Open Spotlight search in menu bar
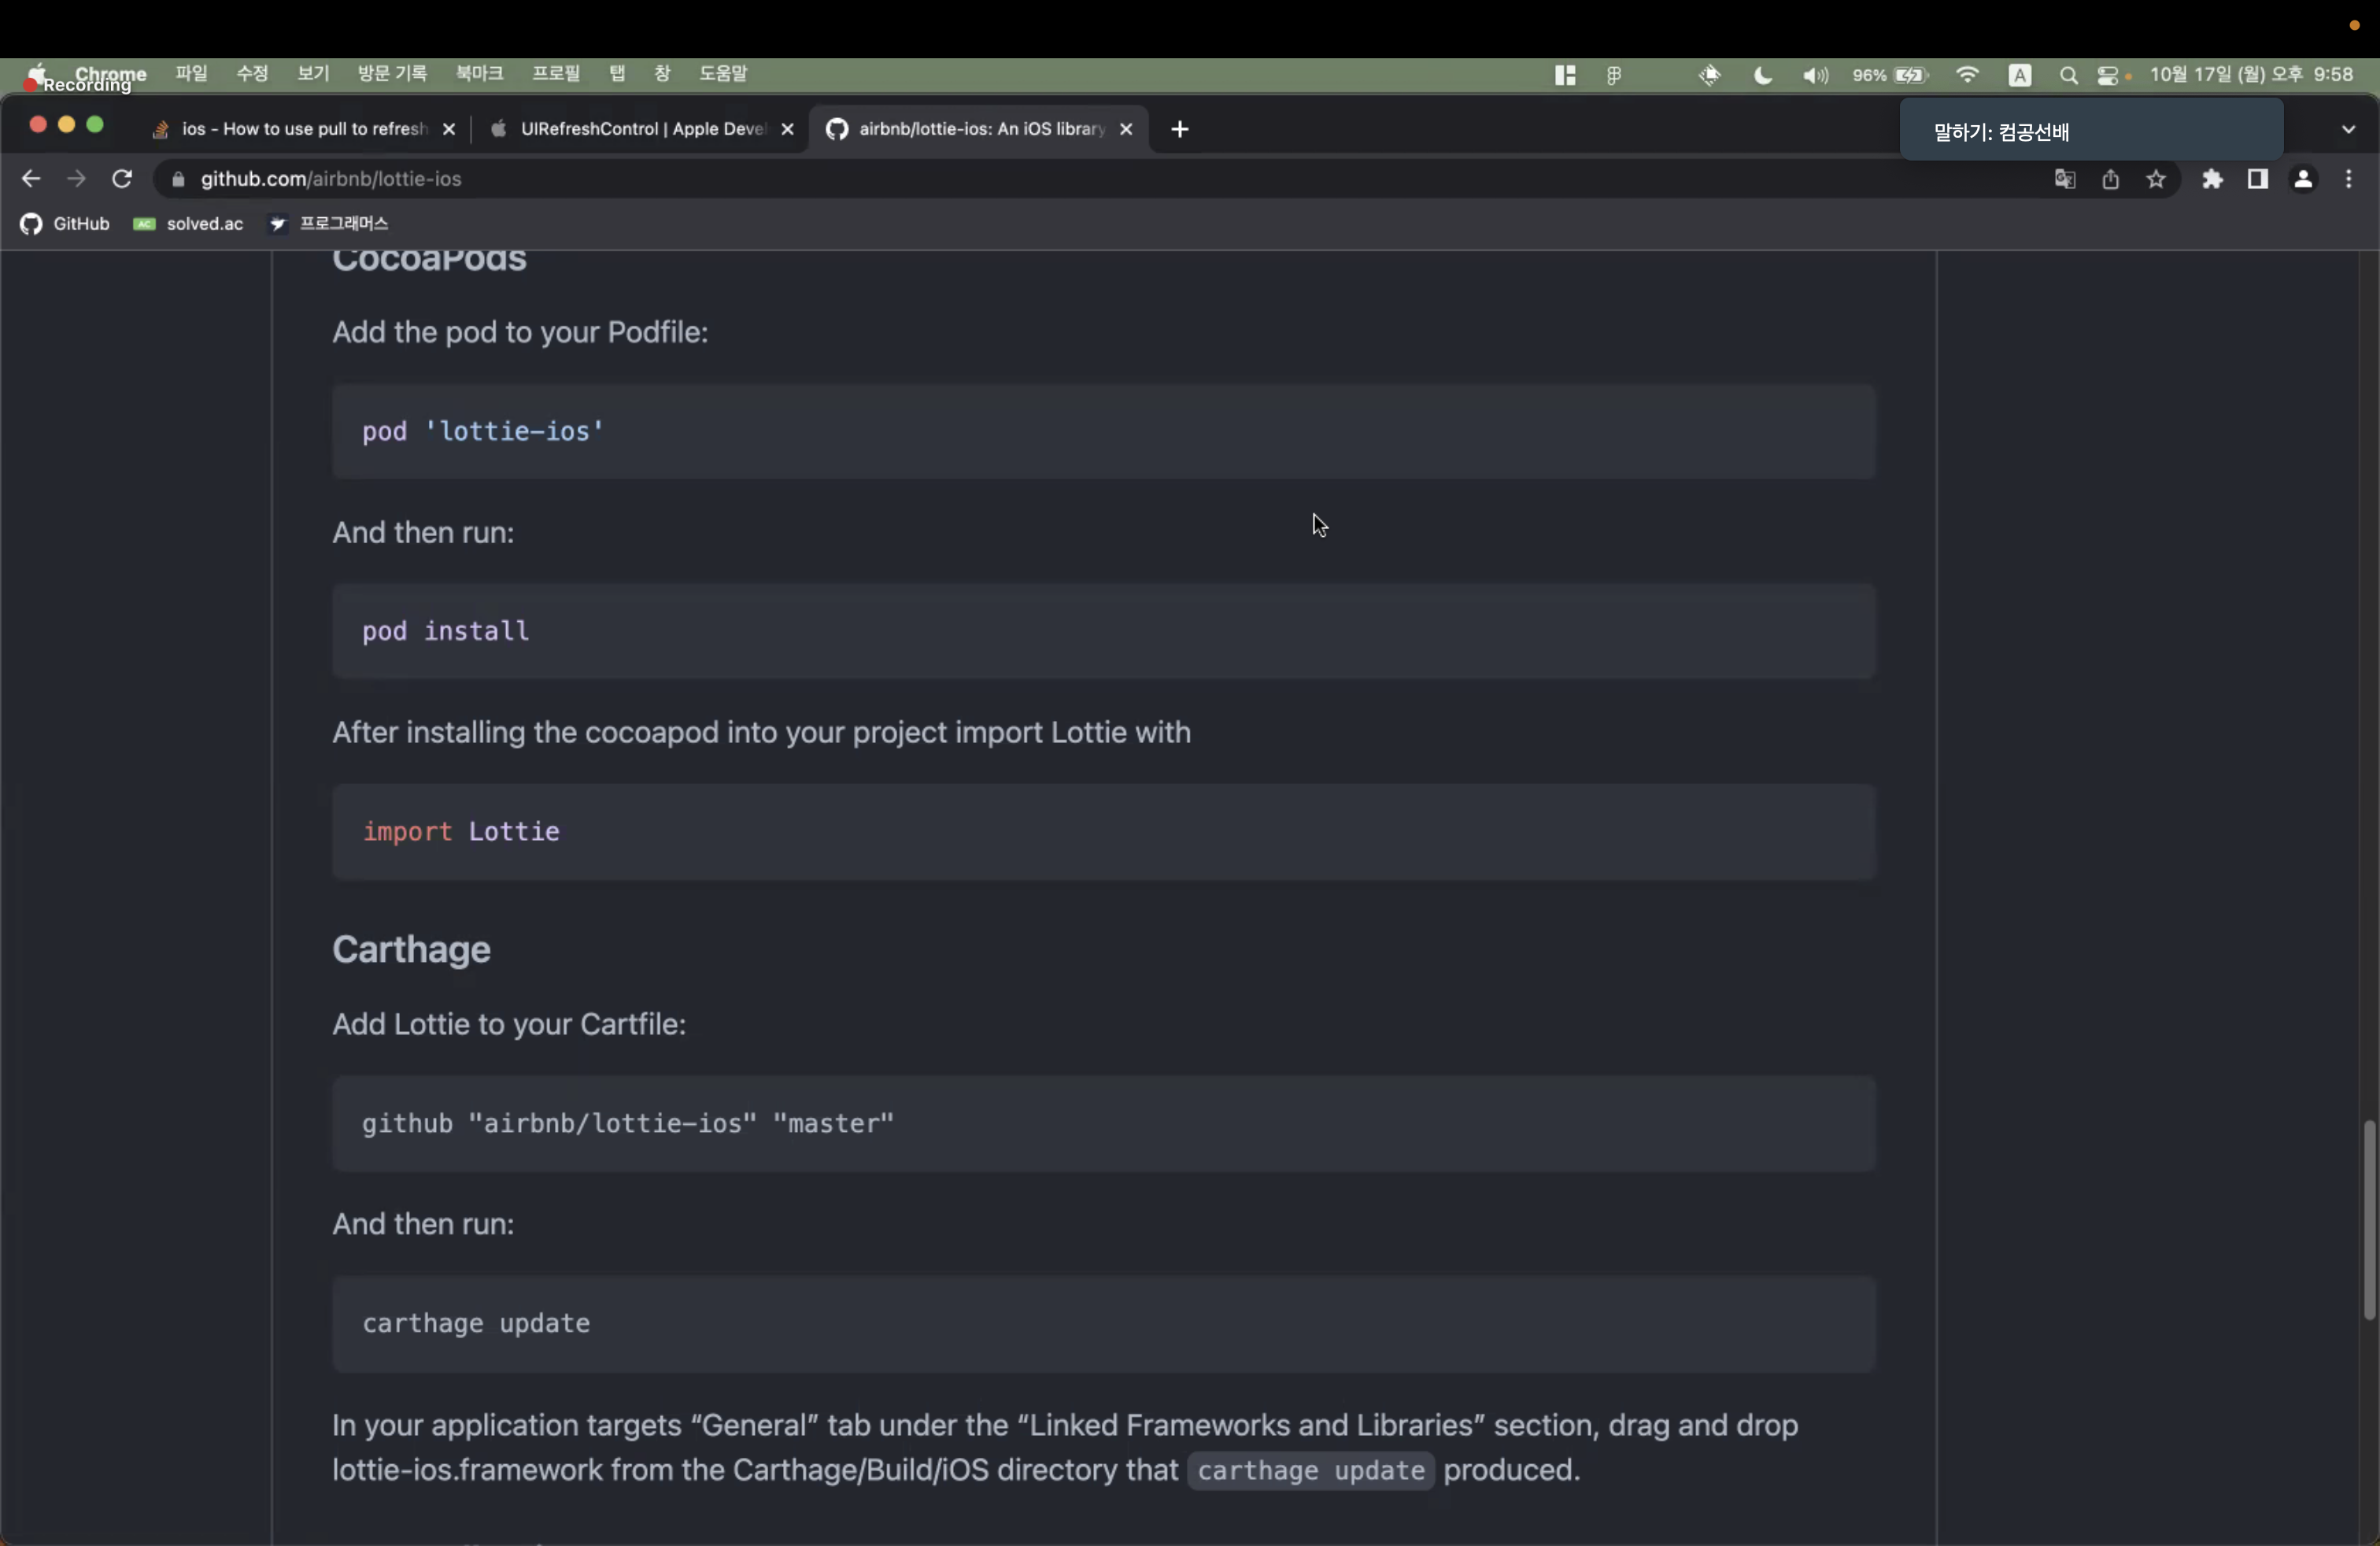This screenshot has width=2380, height=1546. [x=2069, y=75]
